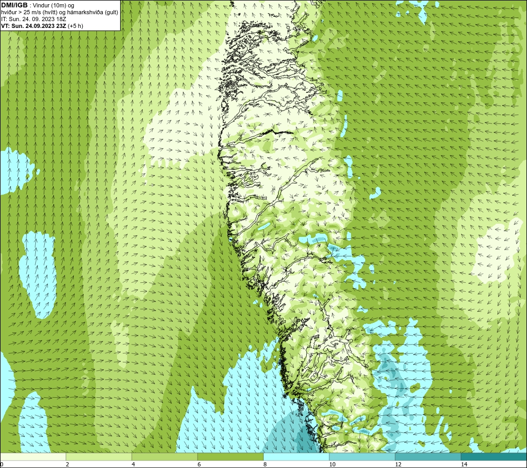Click the '2' label under the color scale
527x468 pixels.
tap(67, 465)
